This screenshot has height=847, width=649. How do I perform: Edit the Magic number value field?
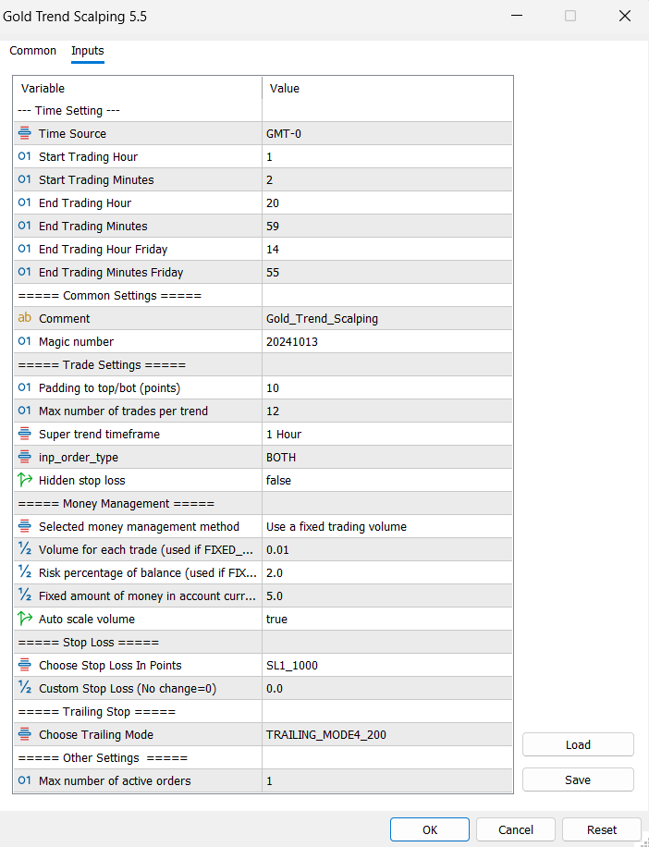tap(386, 341)
